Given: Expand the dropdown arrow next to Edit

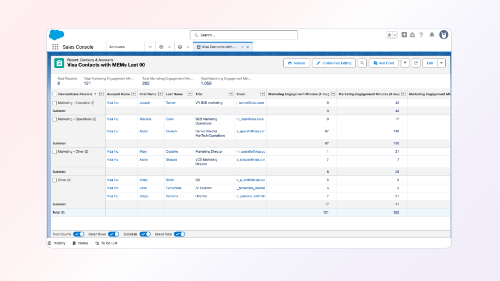Looking at the screenshot, I should click(441, 63).
